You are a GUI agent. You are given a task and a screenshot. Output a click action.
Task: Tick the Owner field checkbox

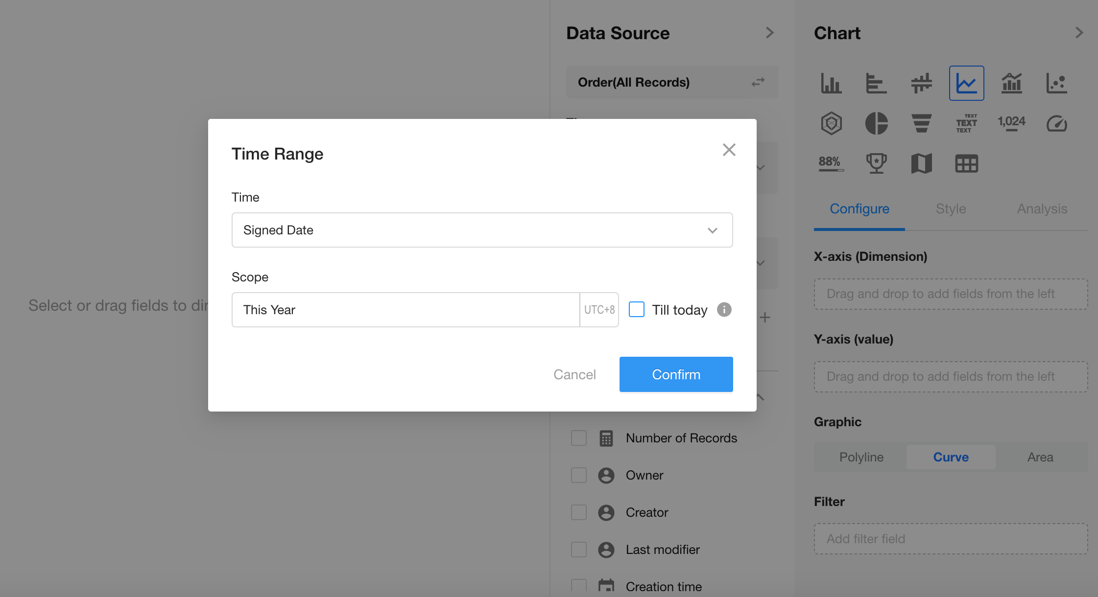(579, 475)
